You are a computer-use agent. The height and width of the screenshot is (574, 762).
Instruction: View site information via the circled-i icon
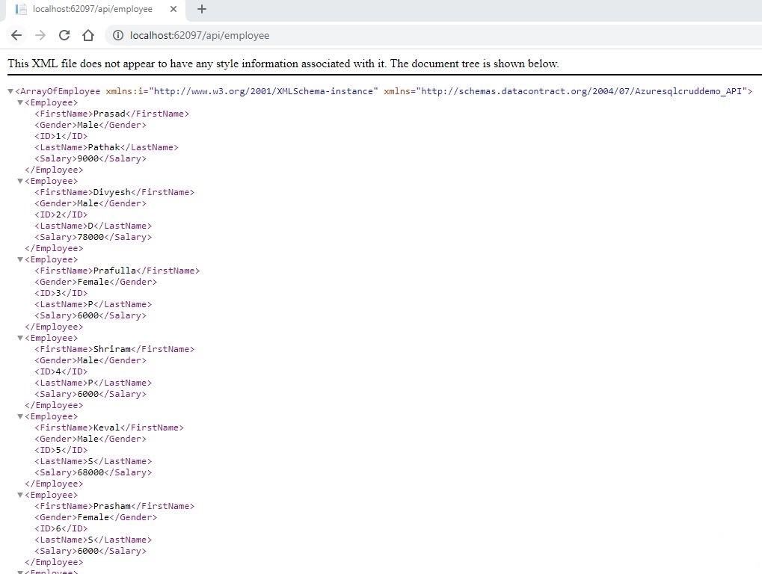tap(120, 34)
